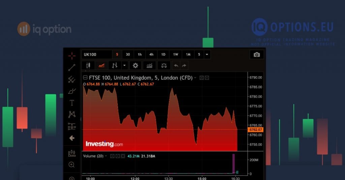Remove the Volume indicator
The image size is (345, 180).
[x=123, y=156]
